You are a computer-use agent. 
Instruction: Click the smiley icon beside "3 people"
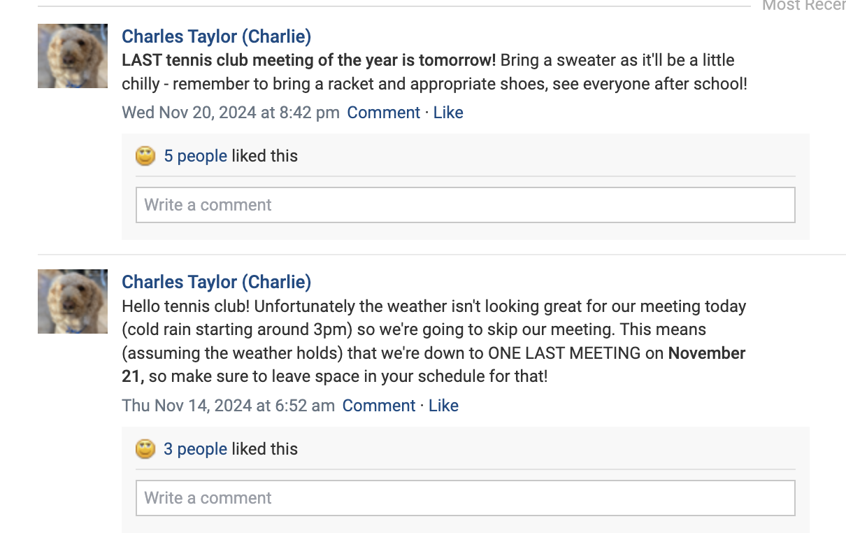(145, 449)
